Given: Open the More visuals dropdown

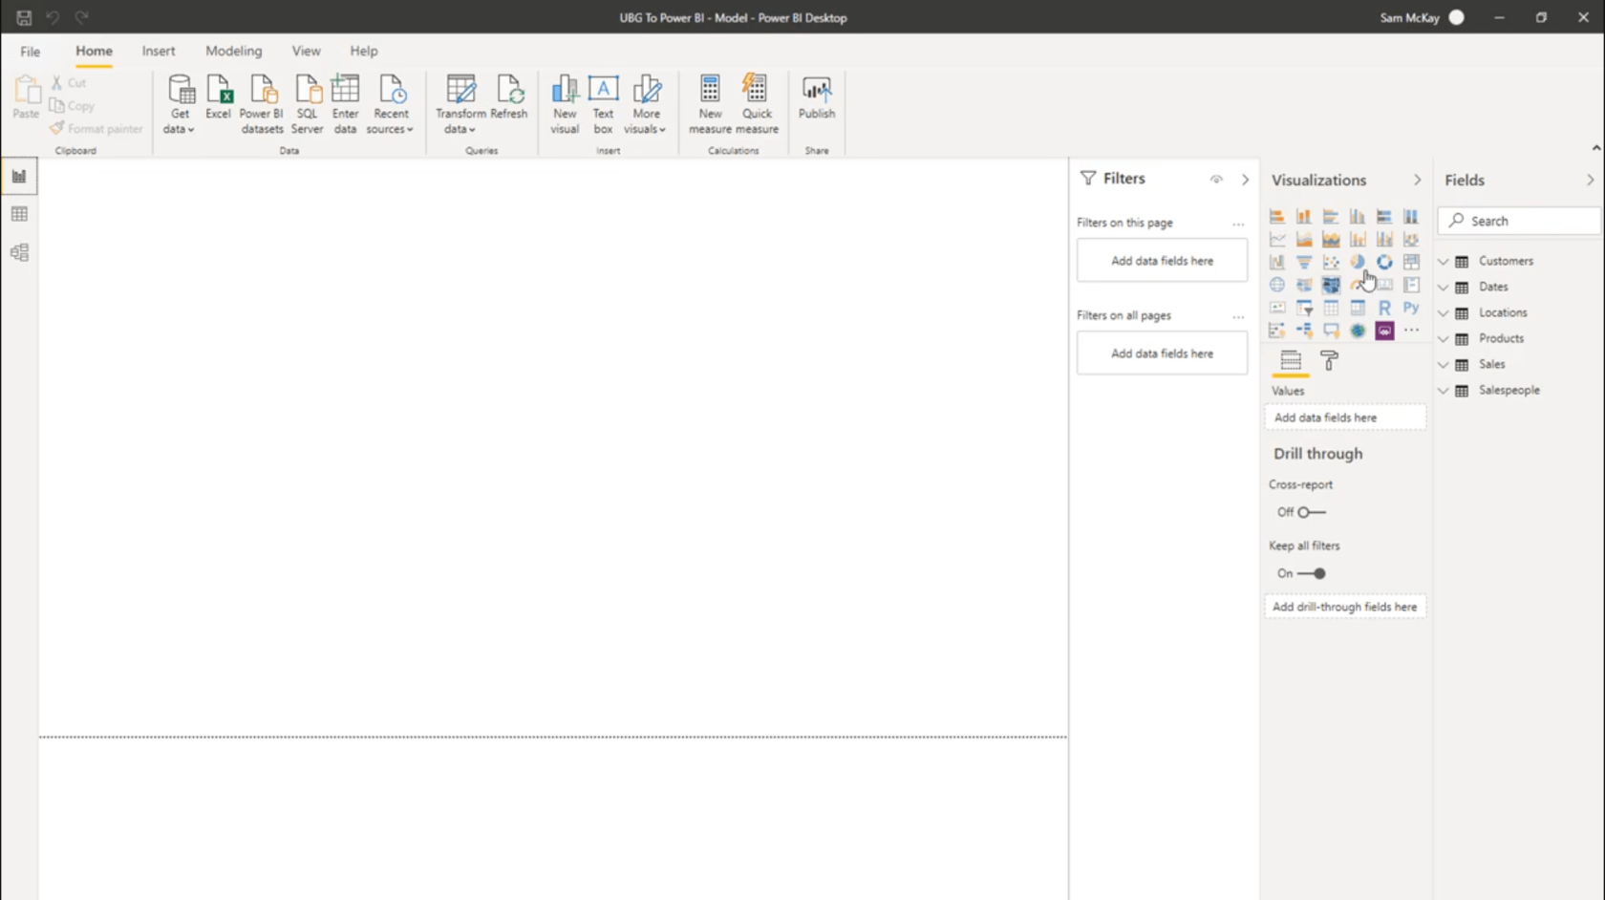Looking at the screenshot, I should pyautogui.click(x=646, y=104).
